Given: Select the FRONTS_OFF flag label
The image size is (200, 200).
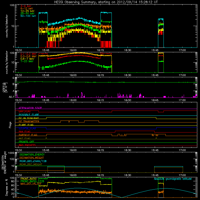Looking at the screenshot, I should tap(26, 142).
